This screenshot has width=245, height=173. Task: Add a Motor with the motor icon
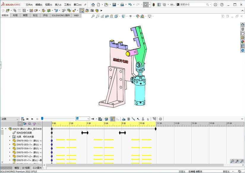click(x=124, y=119)
